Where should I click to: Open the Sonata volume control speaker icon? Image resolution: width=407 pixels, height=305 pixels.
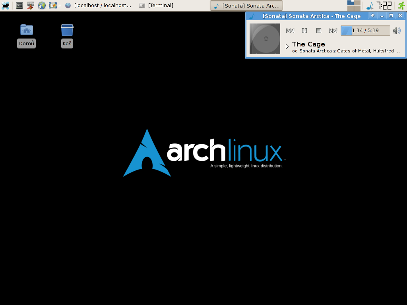point(397,31)
